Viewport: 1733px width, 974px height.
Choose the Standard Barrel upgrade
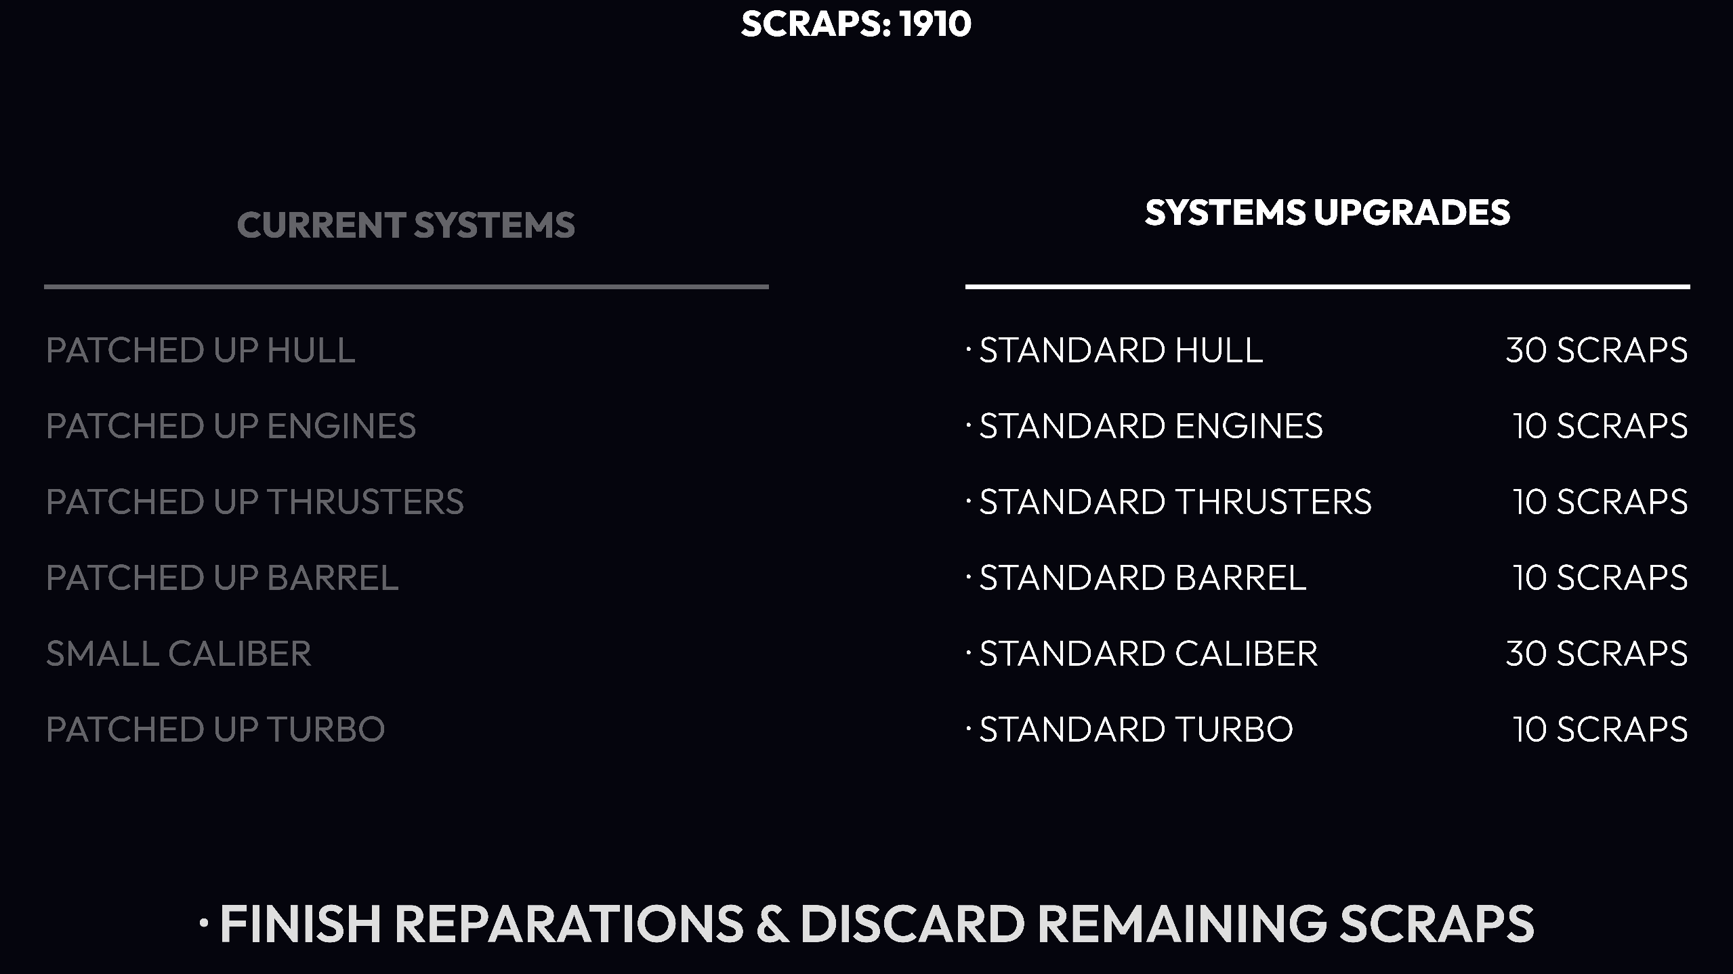[1142, 578]
